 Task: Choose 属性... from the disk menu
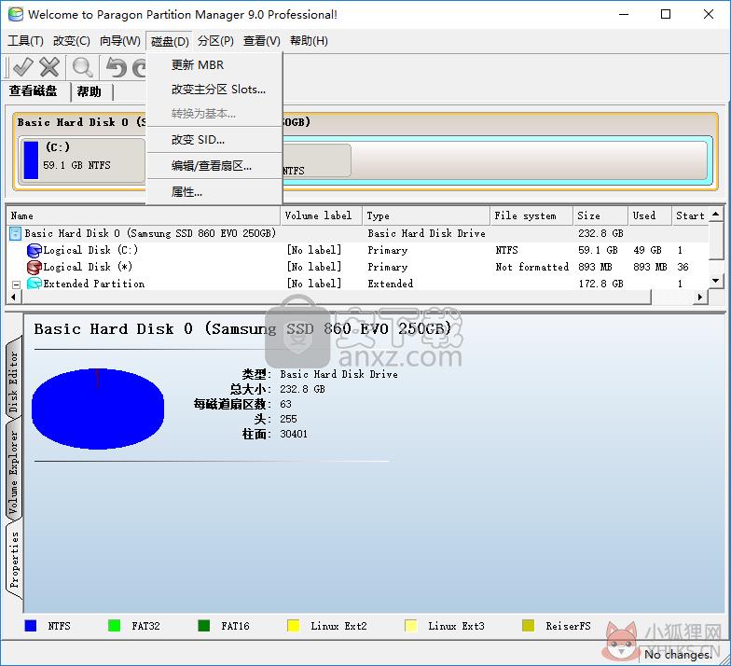pyautogui.click(x=214, y=192)
